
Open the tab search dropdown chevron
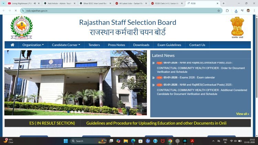click(3, 3)
